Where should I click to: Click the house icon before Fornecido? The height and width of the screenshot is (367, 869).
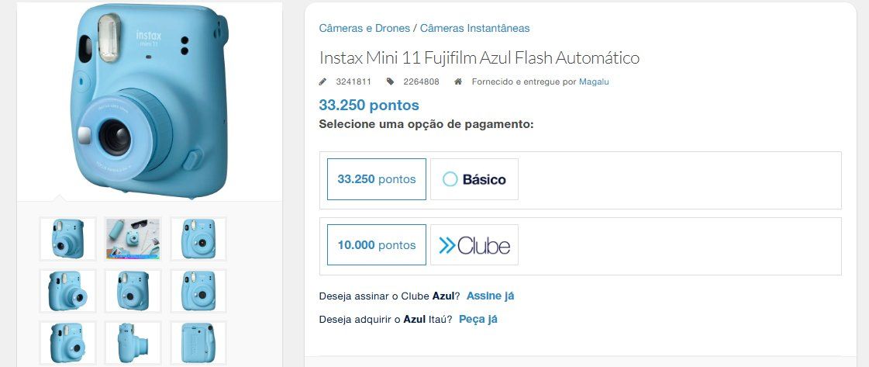[x=458, y=81]
